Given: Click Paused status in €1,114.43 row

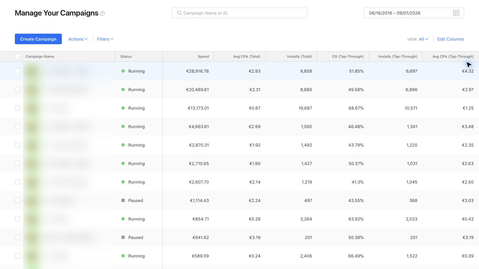Looking at the screenshot, I should tap(136, 200).
